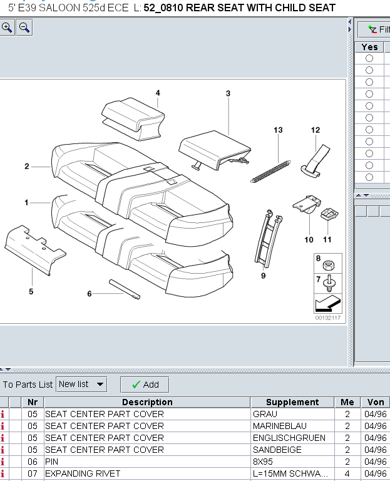This screenshot has width=390, height=481.
Task: Select the first radio button under Yes
Action: [x=369, y=58]
